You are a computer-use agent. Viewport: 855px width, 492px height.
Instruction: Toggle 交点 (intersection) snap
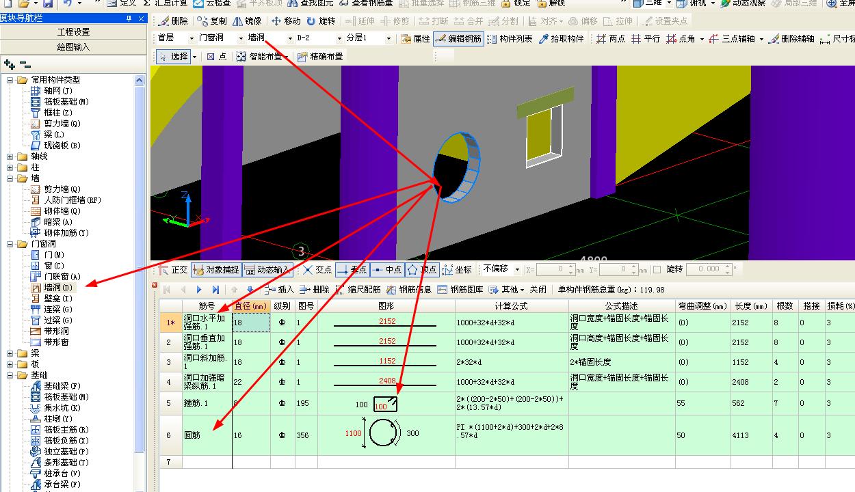(x=318, y=270)
